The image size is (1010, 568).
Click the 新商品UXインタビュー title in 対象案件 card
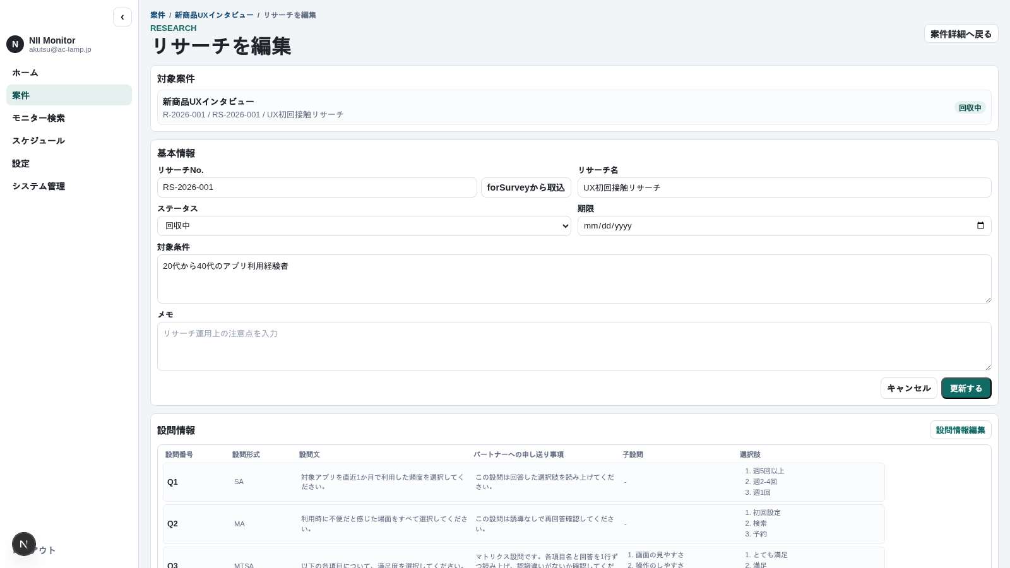(x=208, y=102)
